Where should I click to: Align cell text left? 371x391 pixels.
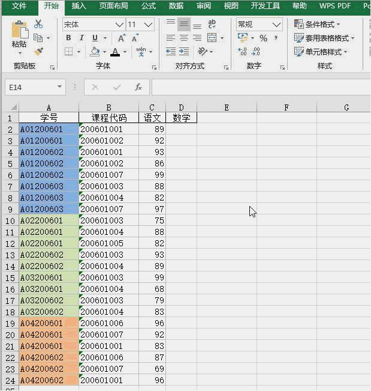click(x=171, y=38)
